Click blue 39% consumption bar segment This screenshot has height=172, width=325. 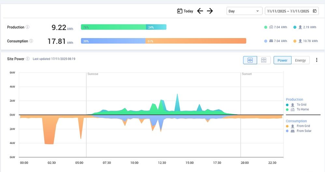[113, 41]
